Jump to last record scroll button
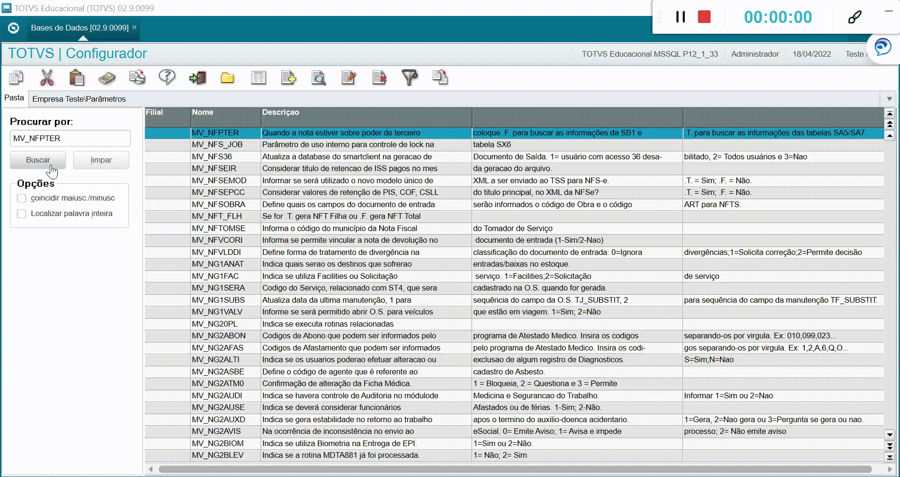The image size is (900, 477). tap(889, 457)
